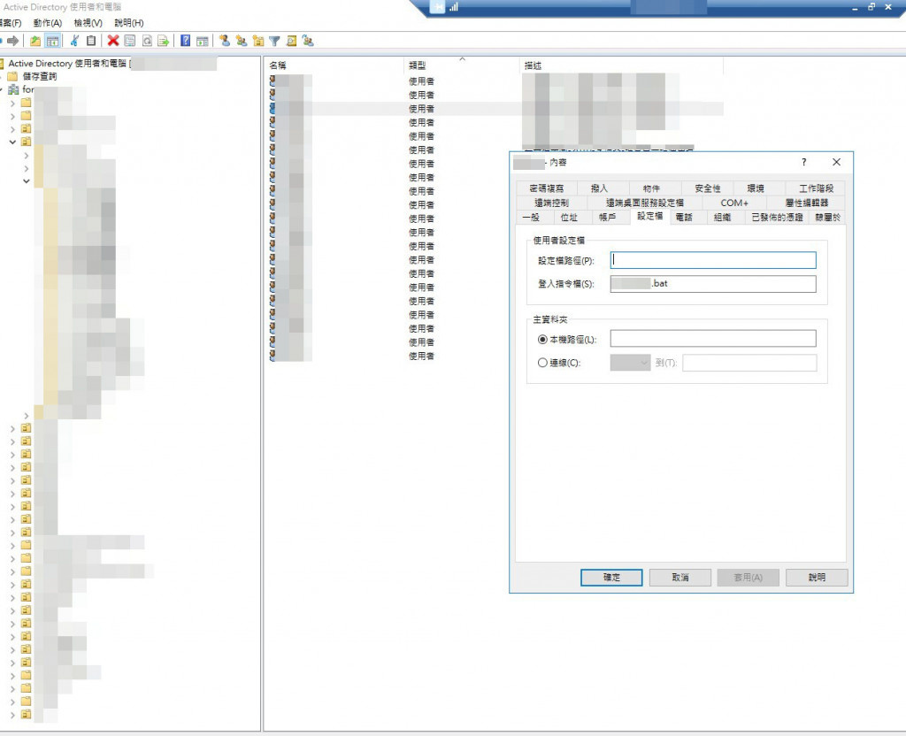Click the 到(T) path input field
Screen dimensions: 906x736
tap(749, 363)
